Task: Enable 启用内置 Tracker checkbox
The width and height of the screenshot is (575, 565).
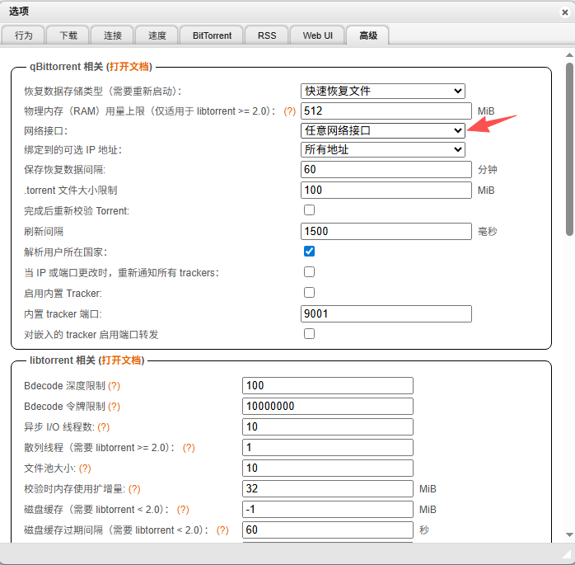Action: pyautogui.click(x=310, y=293)
